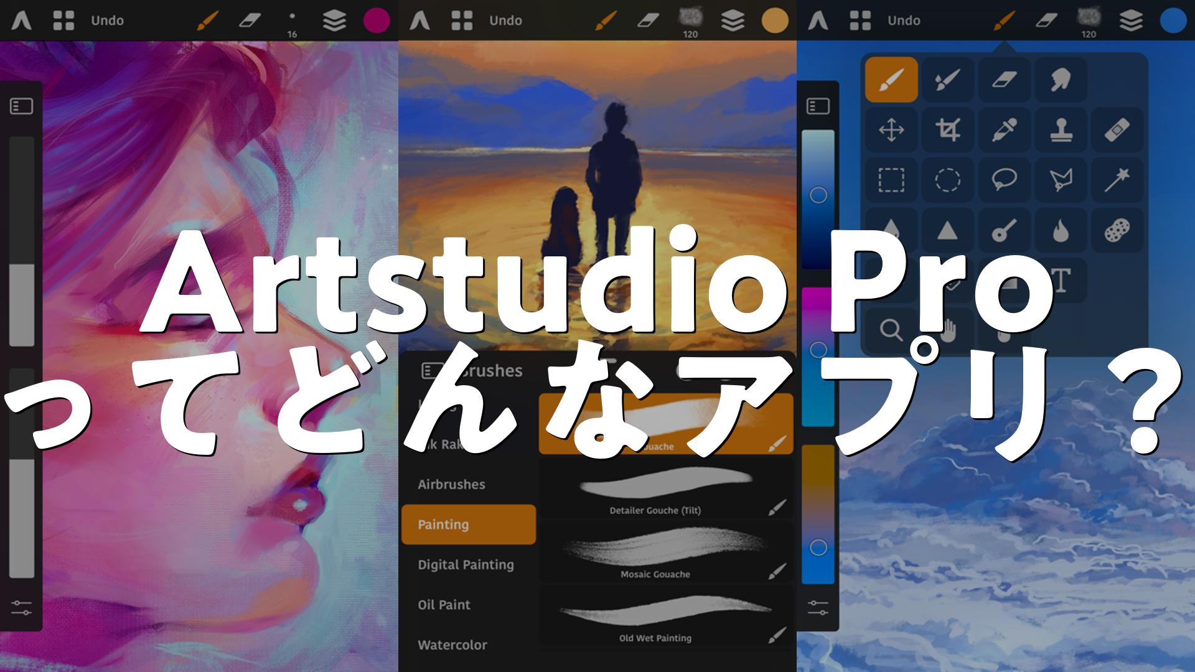The image size is (1195, 672).
Task: Select the Zoom magnifier tool
Action: tap(891, 330)
